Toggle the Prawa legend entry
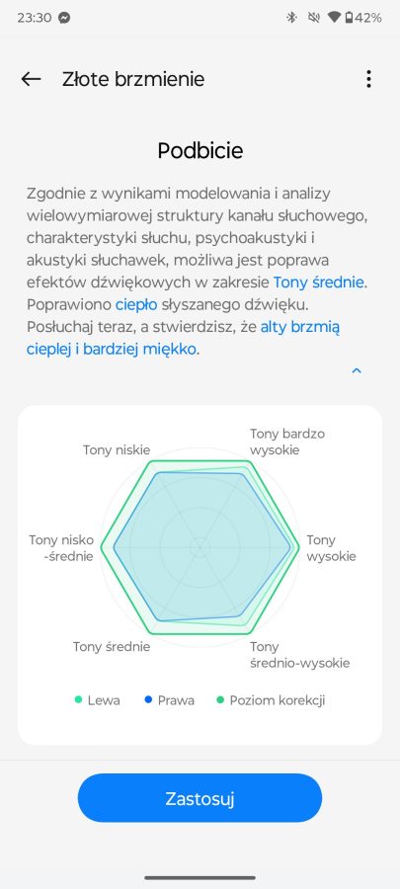The height and width of the screenshot is (889, 400). pyautogui.click(x=170, y=700)
